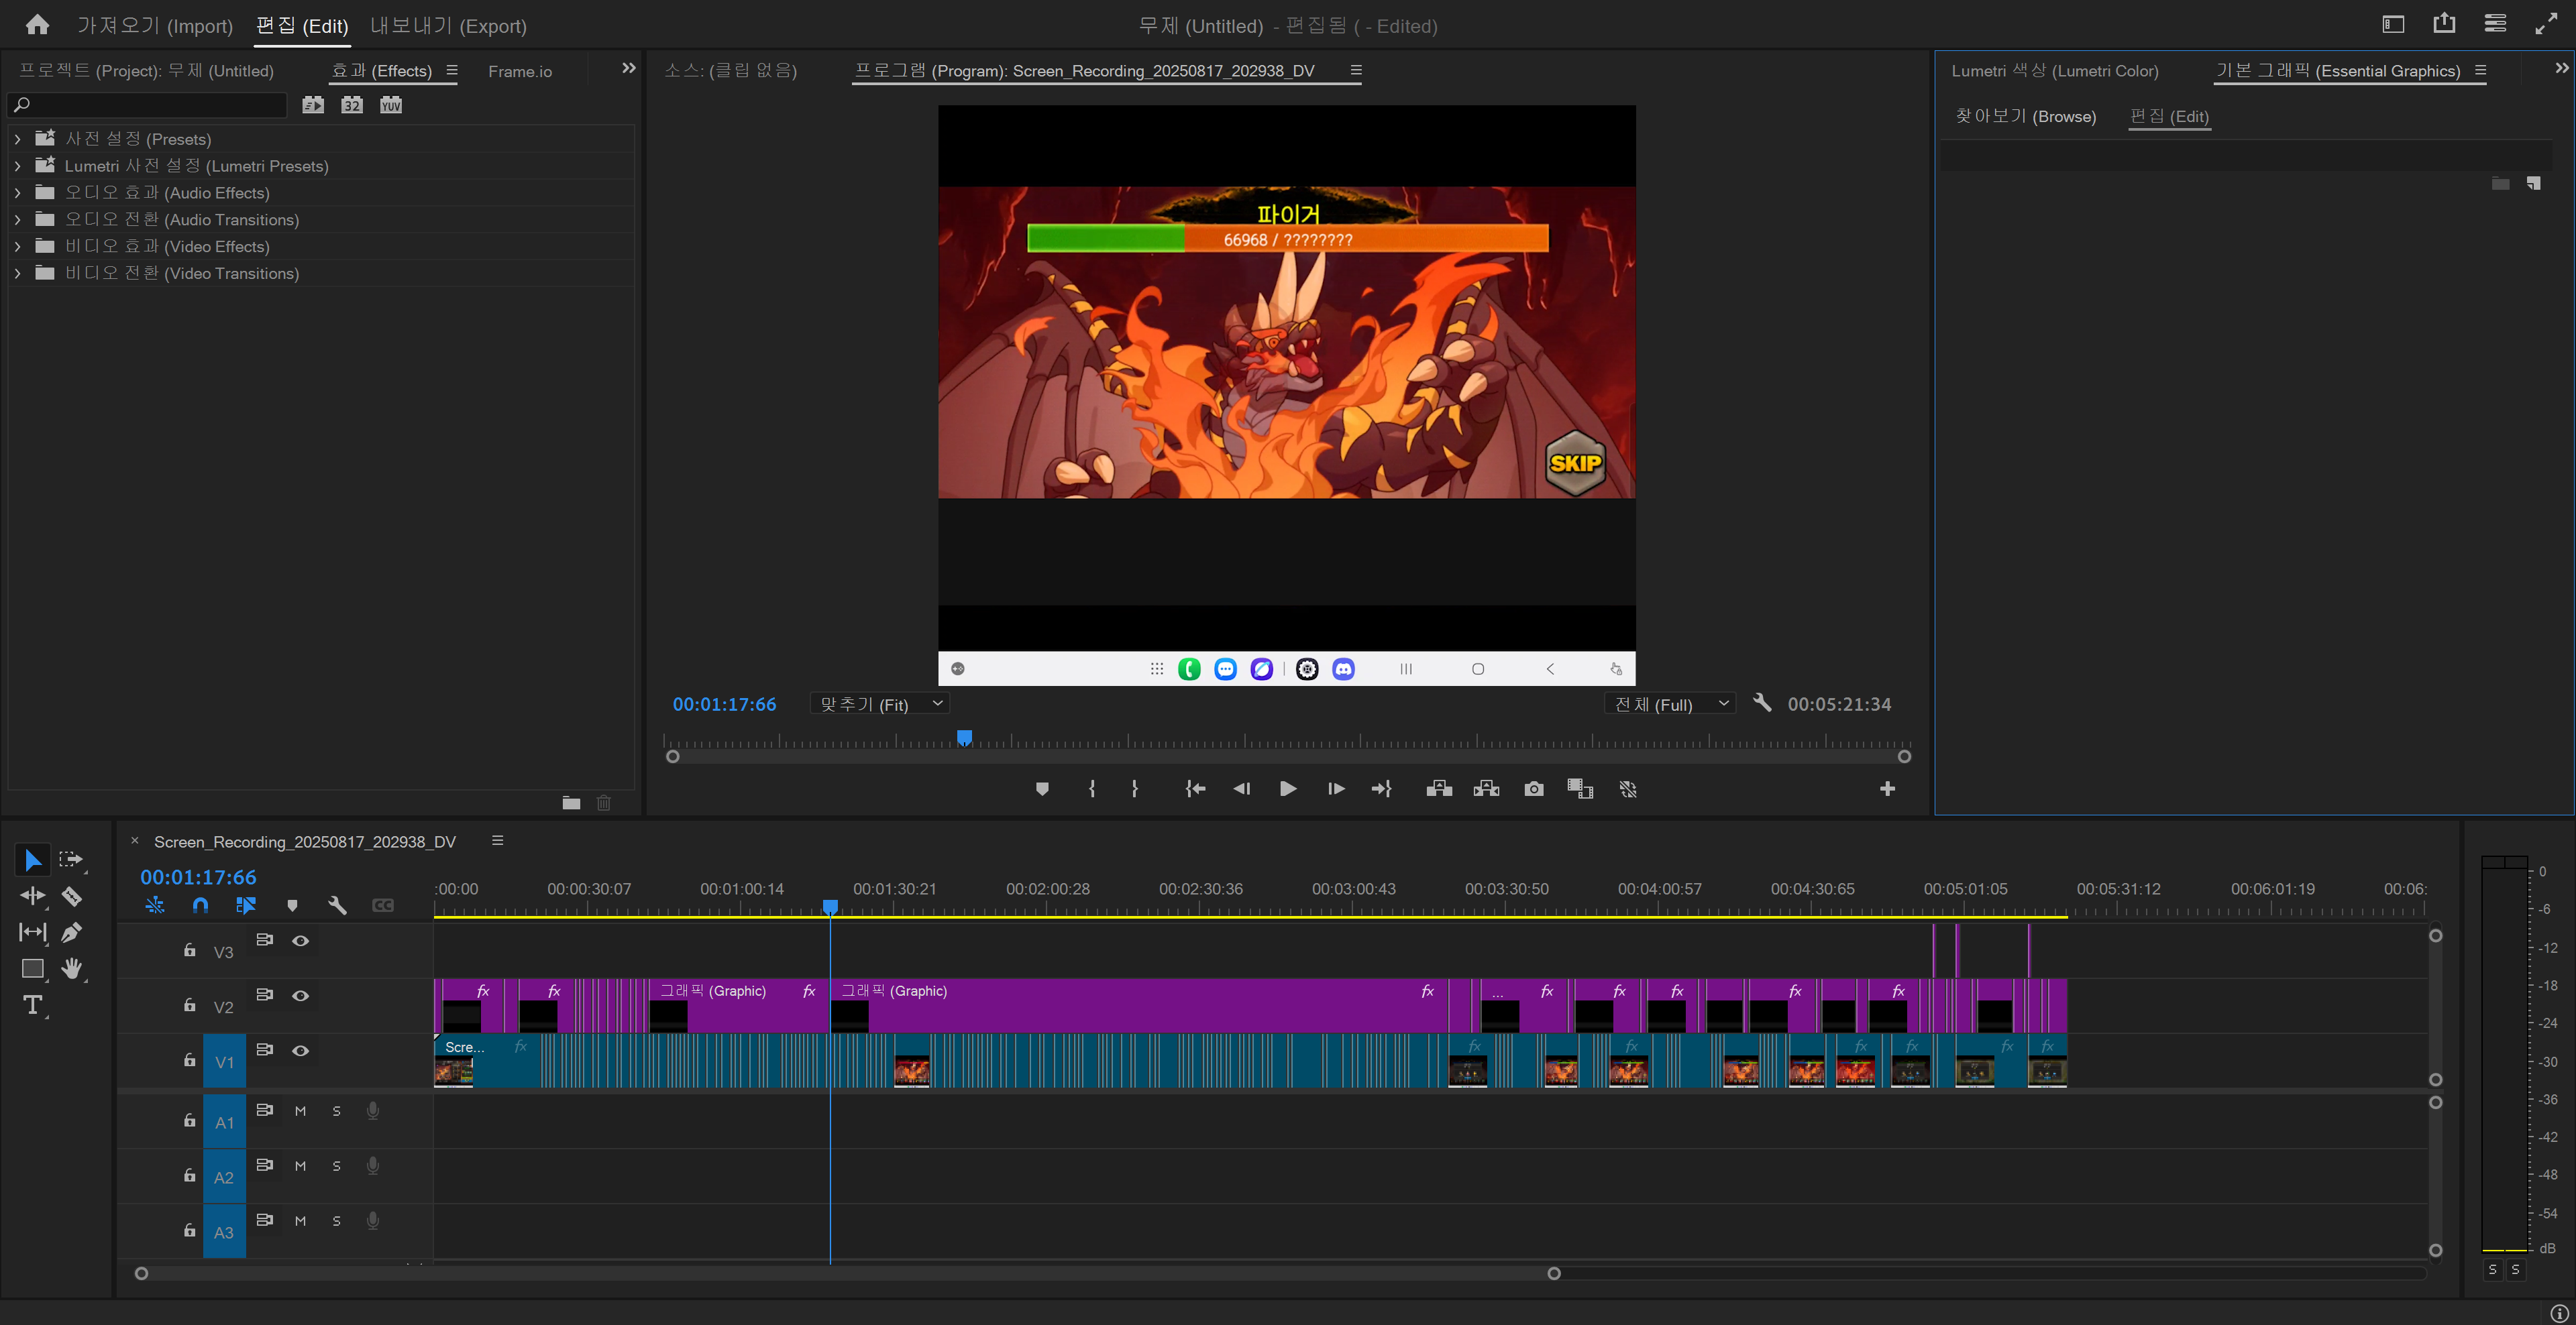Select Browse tab in Essential Graphics

pos(2025,116)
